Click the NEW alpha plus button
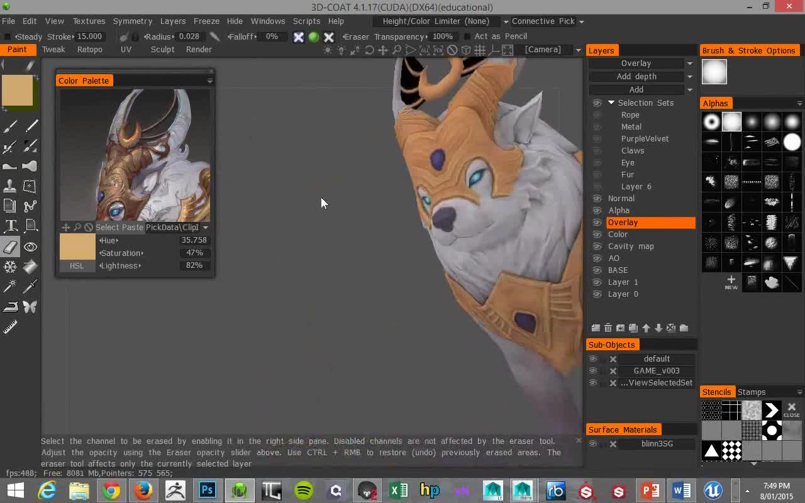 (x=731, y=282)
